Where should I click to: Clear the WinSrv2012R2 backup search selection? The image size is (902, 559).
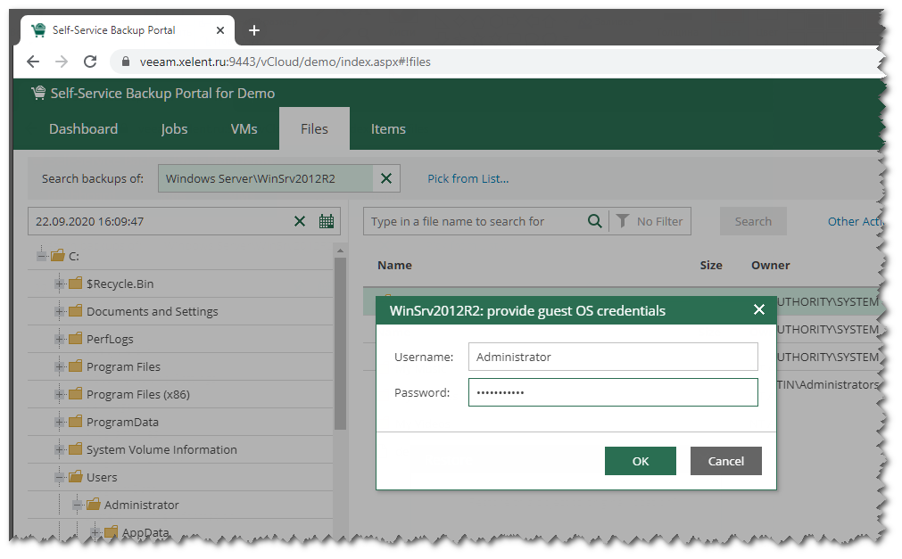386,178
